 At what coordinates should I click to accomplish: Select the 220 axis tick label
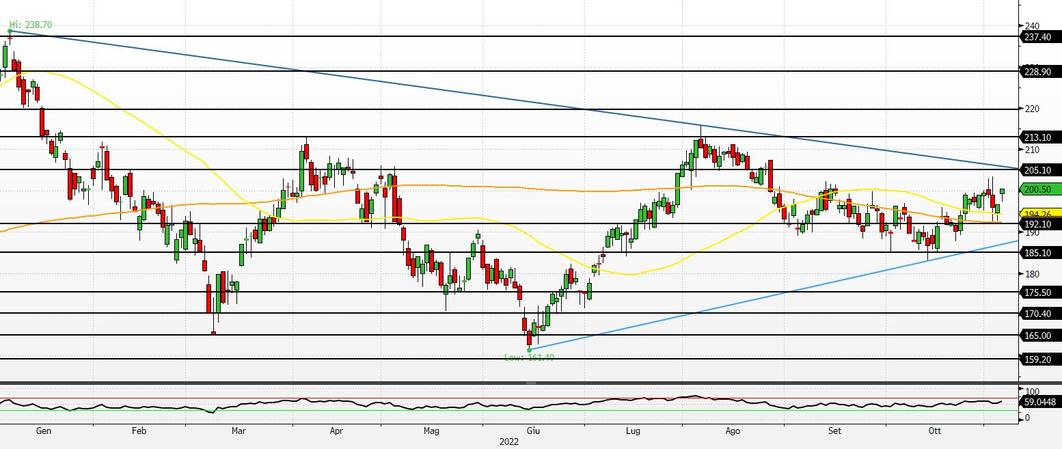pos(1032,109)
